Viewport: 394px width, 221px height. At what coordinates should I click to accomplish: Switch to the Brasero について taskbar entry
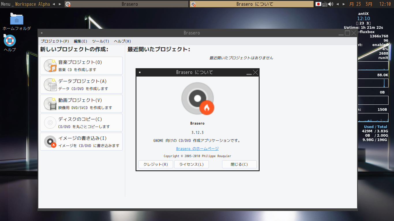(x=252, y=4)
